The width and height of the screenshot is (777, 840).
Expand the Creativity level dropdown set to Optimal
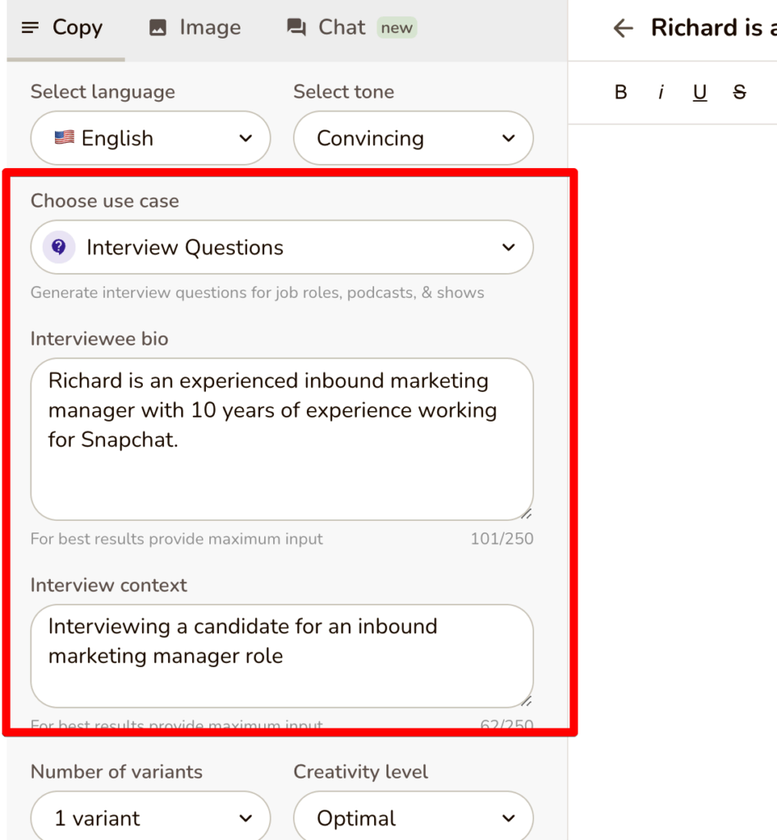[413, 818]
